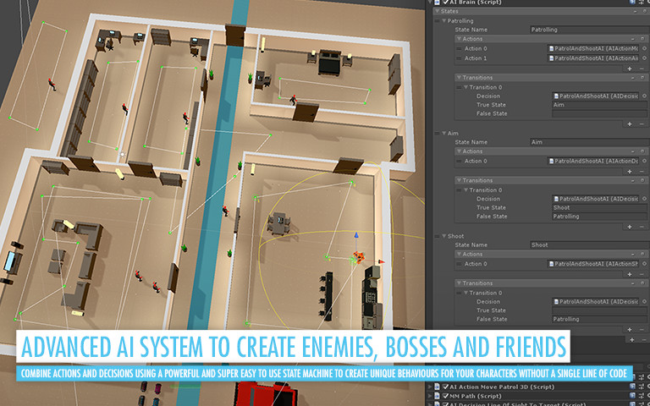
Task: Toggle the AI Brain script enabled checkbox
Action: [x=446, y=2]
